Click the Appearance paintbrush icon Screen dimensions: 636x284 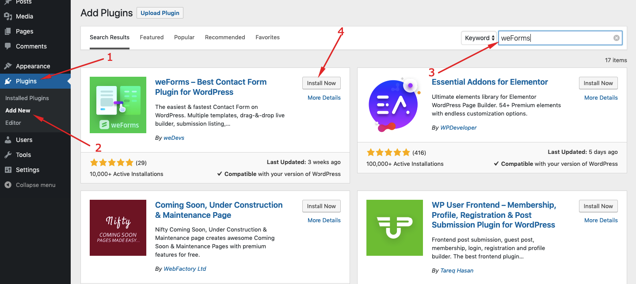(x=8, y=66)
